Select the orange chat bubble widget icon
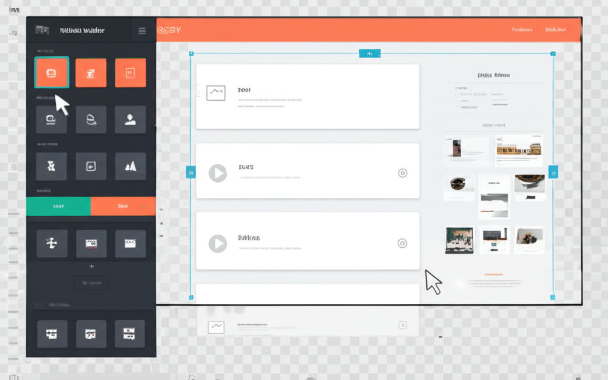Viewport: 608px width, 380px height. (52, 71)
